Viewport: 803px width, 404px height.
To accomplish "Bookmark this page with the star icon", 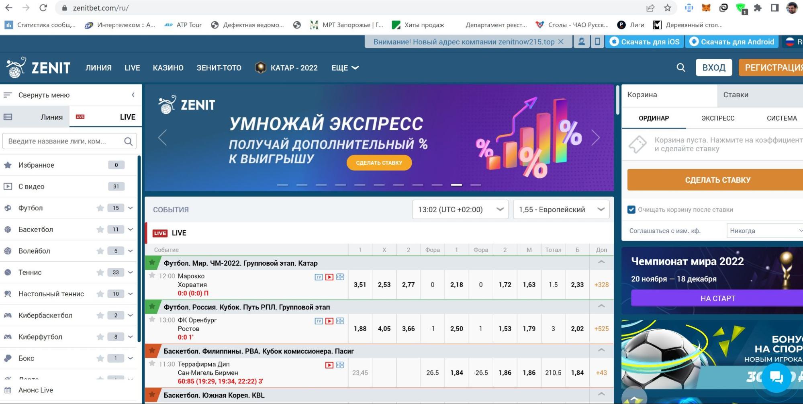I will click(667, 8).
